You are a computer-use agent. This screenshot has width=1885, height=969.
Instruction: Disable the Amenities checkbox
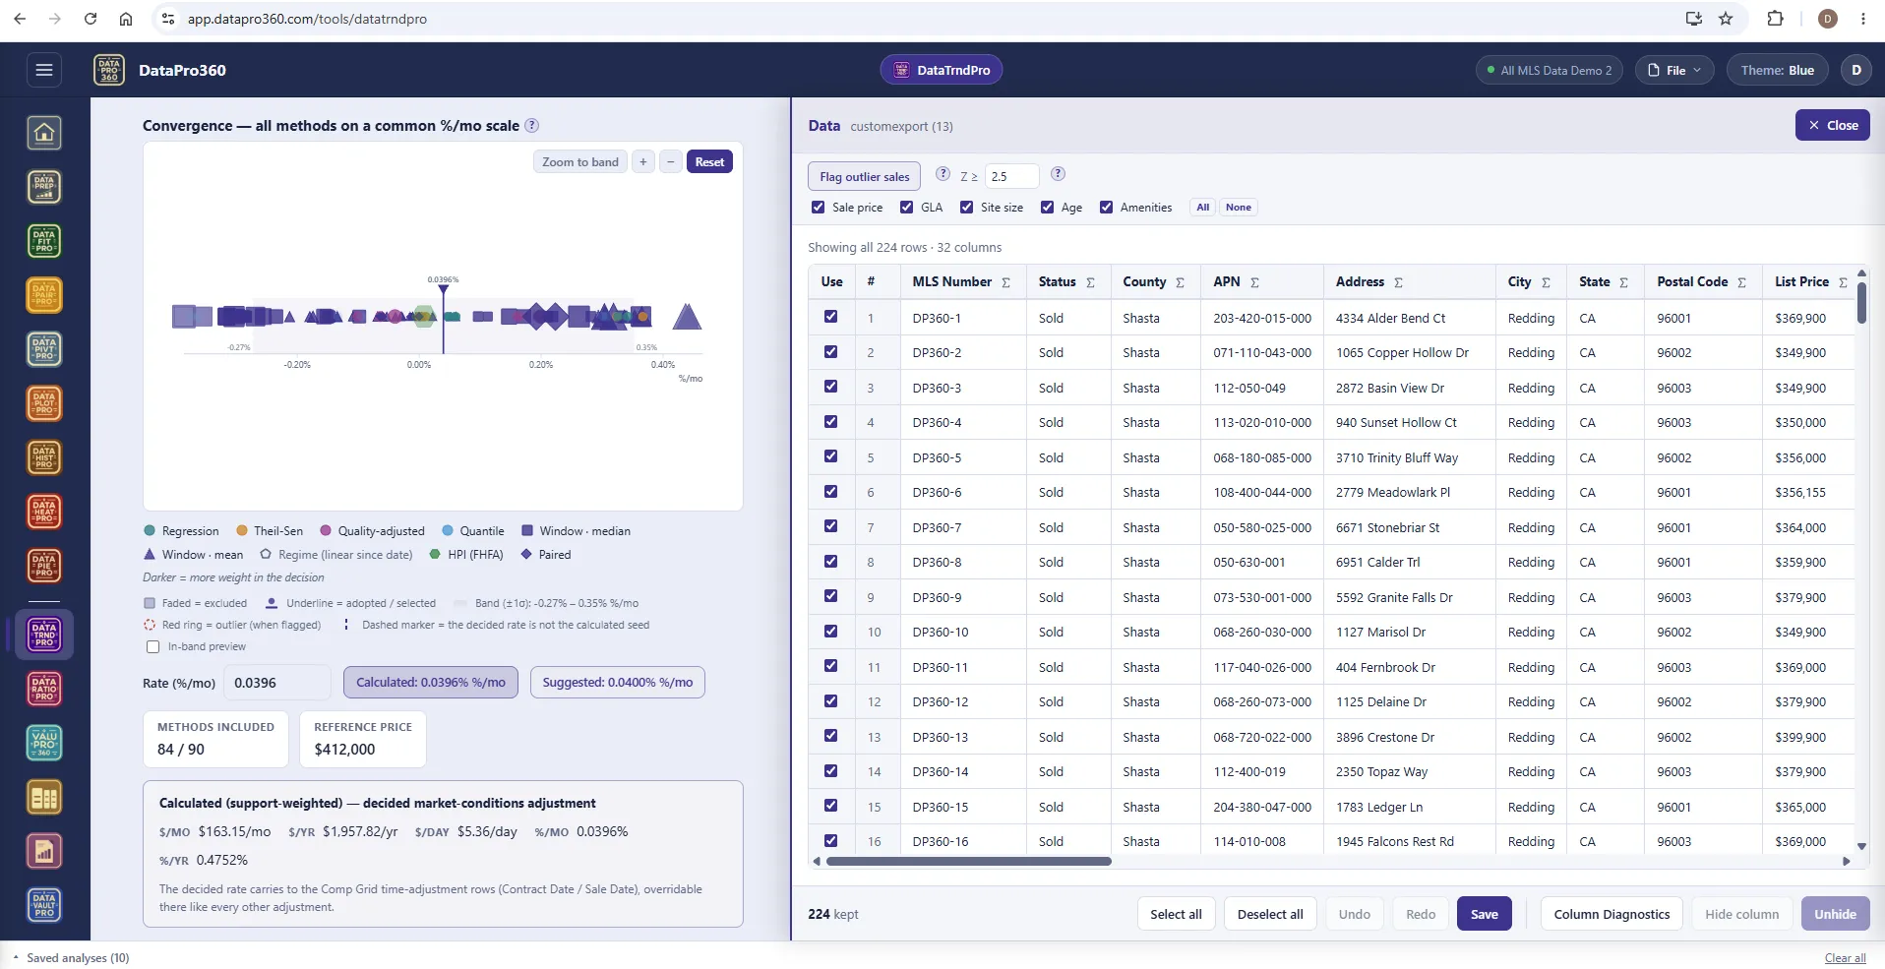point(1106,207)
